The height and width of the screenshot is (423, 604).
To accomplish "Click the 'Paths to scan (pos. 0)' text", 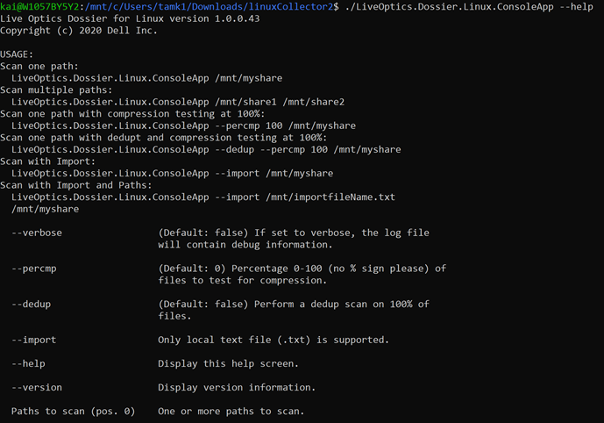I will point(73,412).
